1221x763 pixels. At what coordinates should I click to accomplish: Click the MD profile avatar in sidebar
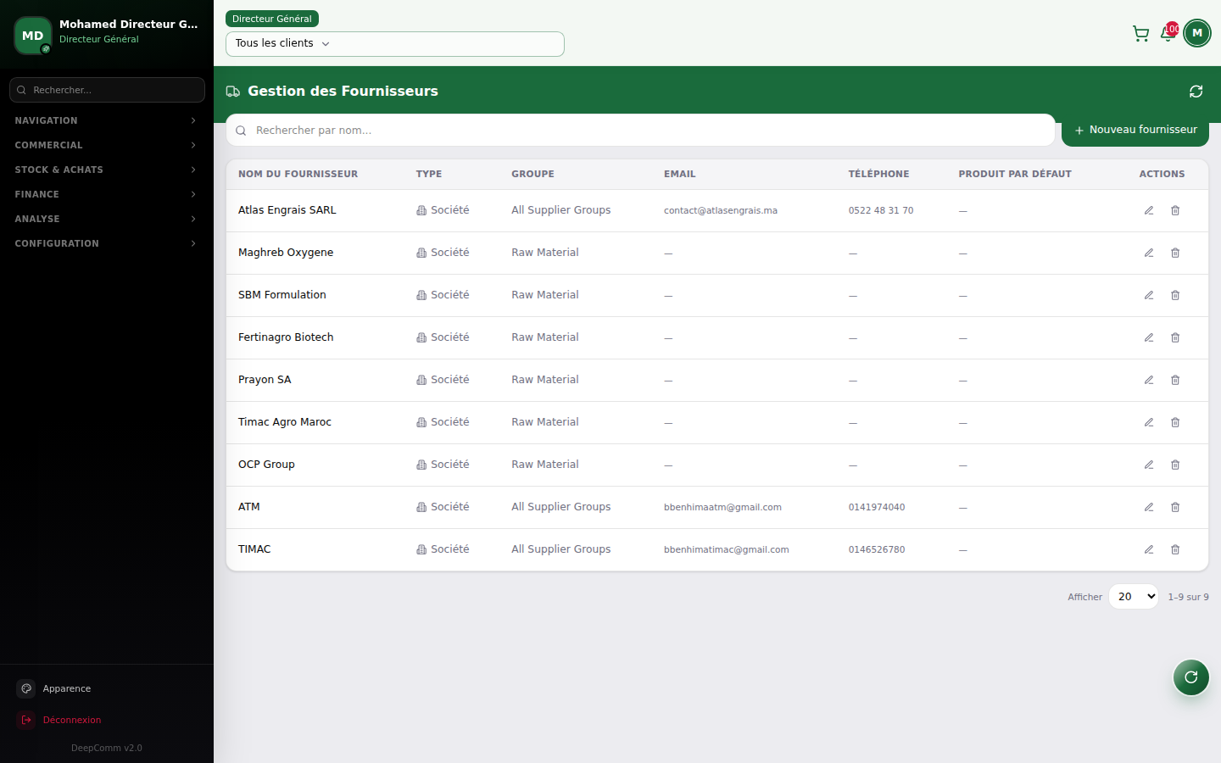33,36
